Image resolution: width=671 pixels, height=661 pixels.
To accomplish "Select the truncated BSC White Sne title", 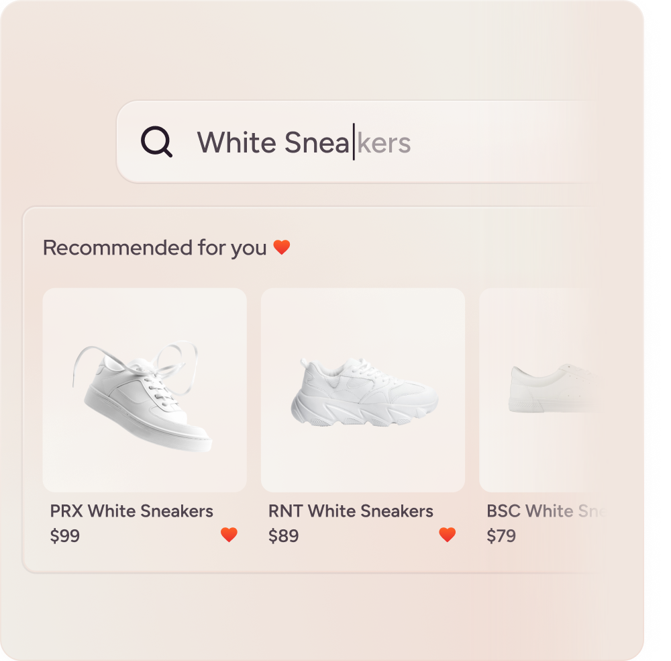I will [546, 511].
